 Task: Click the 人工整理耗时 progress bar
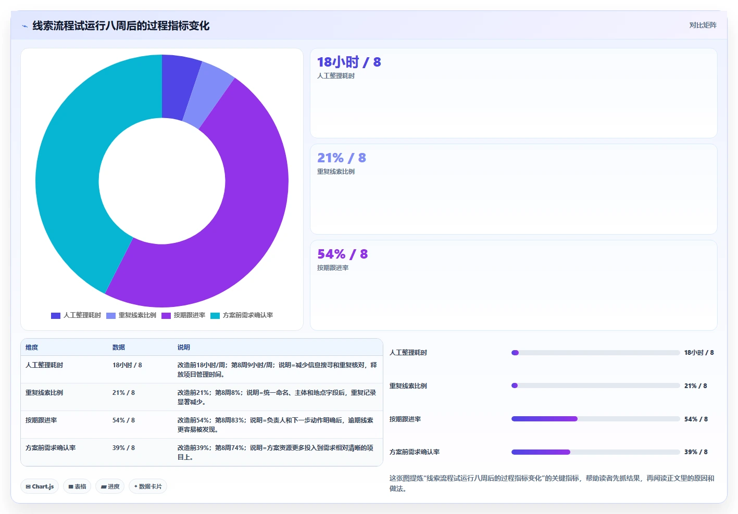coord(596,353)
